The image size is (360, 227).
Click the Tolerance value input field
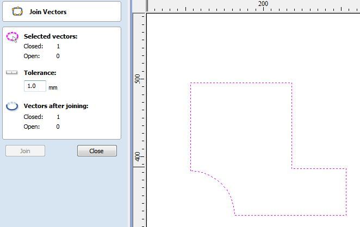tap(35, 86)
